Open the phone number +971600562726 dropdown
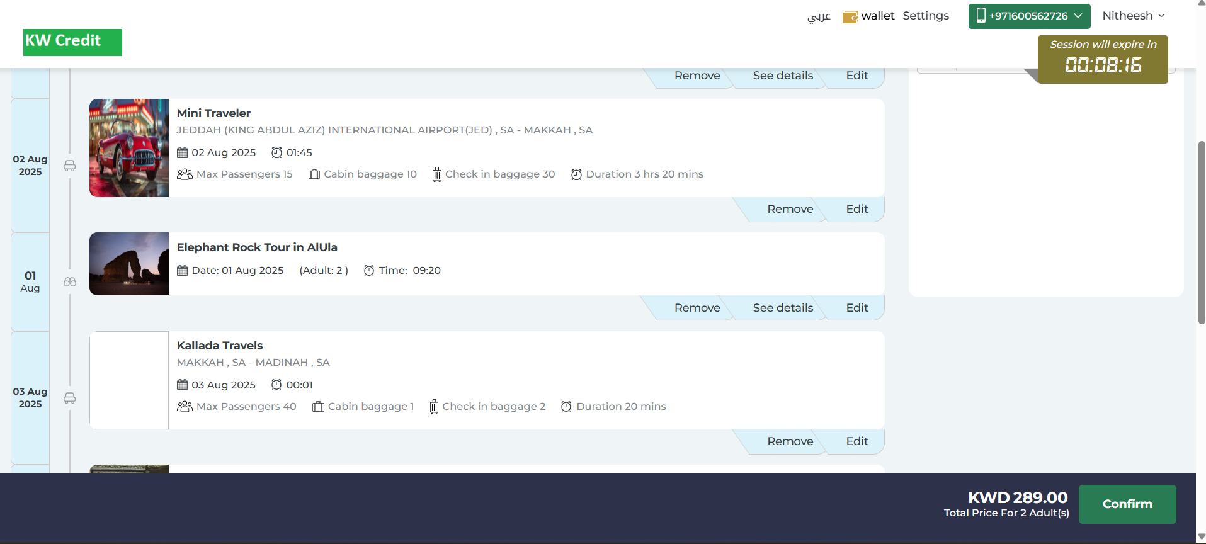Screen dimensions: 1206x544 click(1029, 16)
